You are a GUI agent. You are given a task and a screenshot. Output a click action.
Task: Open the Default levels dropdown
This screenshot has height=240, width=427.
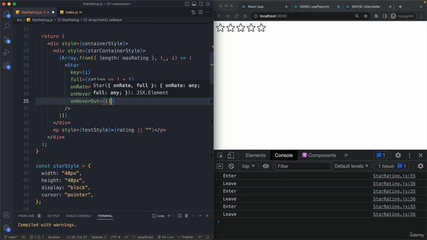(352, 166)
